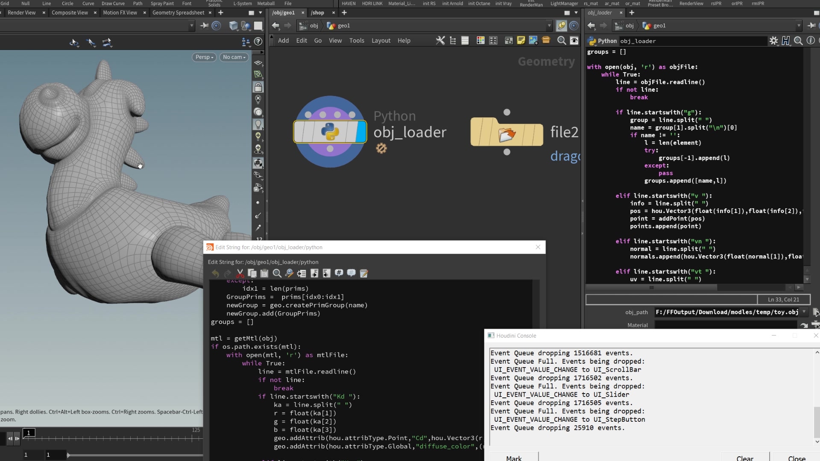Click the color palette grid icon in network toolbar

tap(480, 41)
